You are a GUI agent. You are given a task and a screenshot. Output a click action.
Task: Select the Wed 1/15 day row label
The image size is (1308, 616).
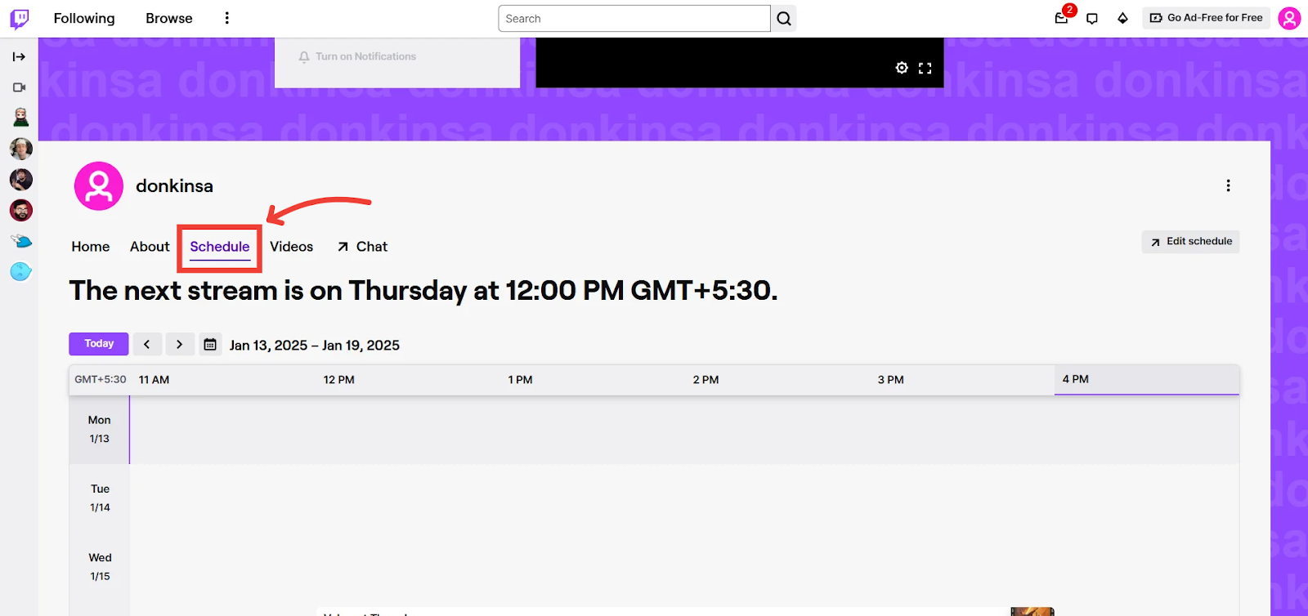(x=100, y=567)
